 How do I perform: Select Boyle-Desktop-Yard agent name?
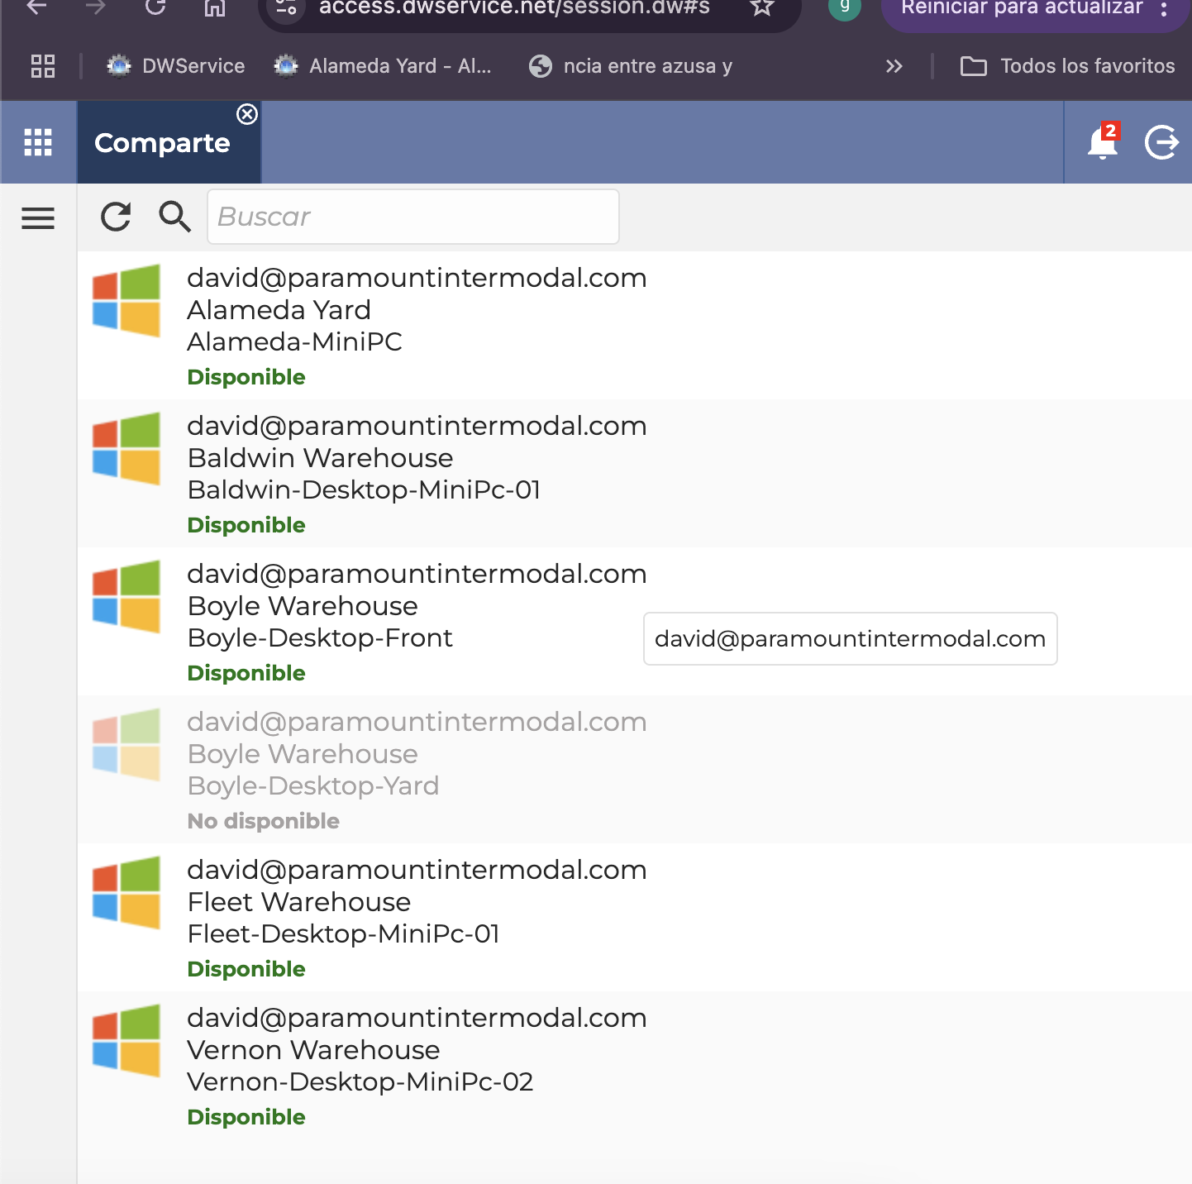(x=313, y=785)
